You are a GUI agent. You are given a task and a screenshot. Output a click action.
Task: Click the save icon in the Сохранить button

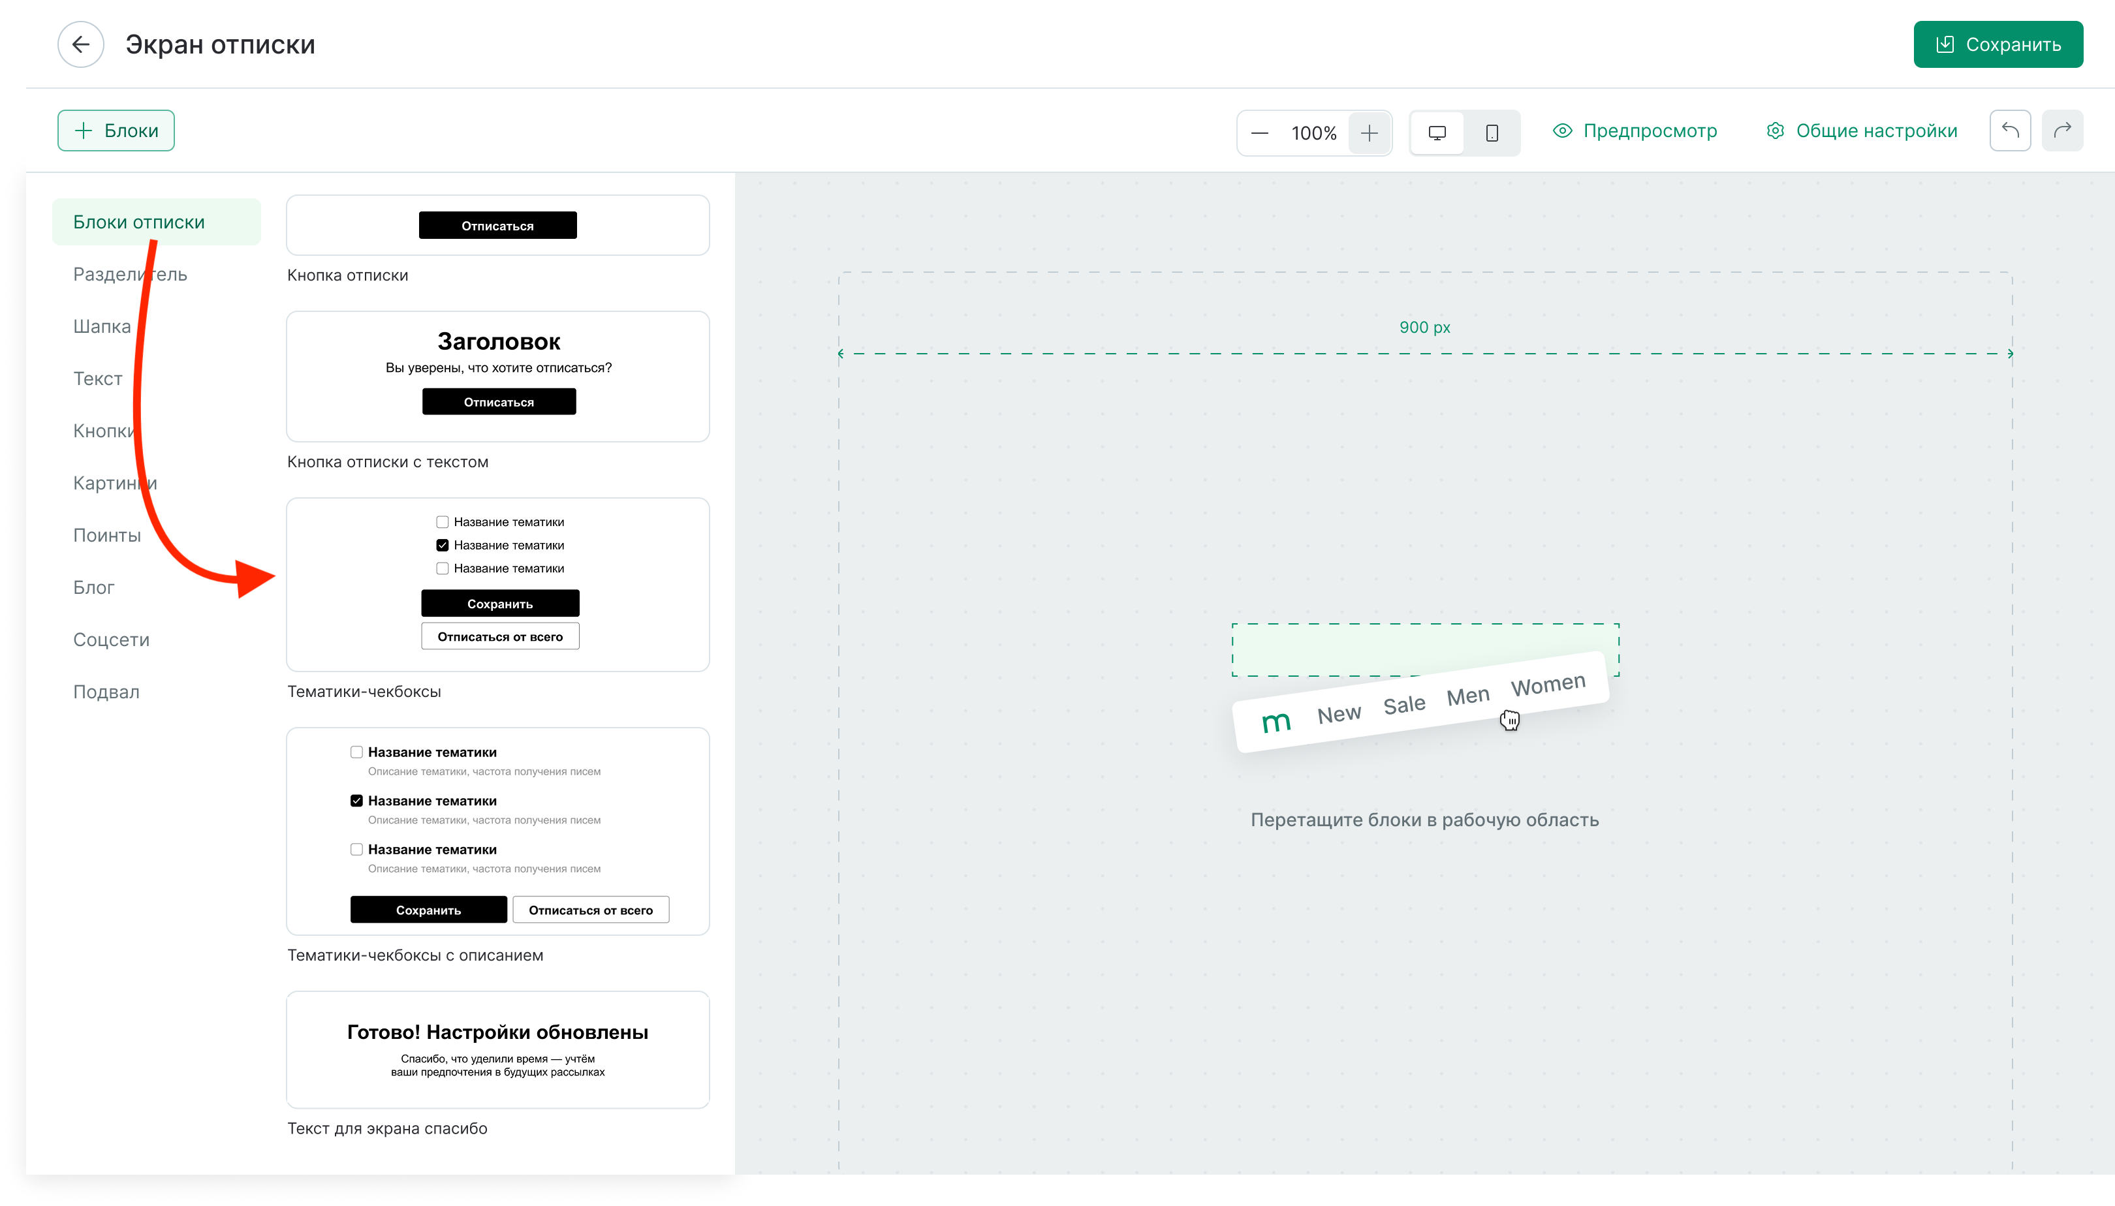click(1946, 44)
